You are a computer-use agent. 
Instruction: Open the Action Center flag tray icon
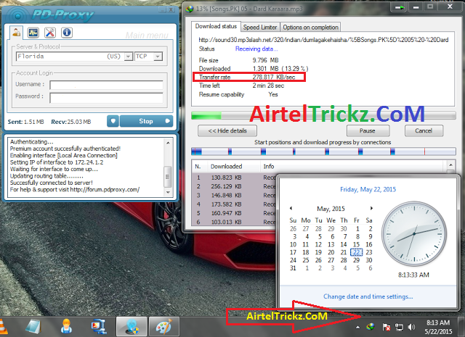pos(386,327)
